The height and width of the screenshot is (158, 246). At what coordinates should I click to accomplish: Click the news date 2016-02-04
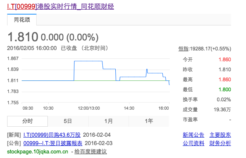(x=97, y=135)
